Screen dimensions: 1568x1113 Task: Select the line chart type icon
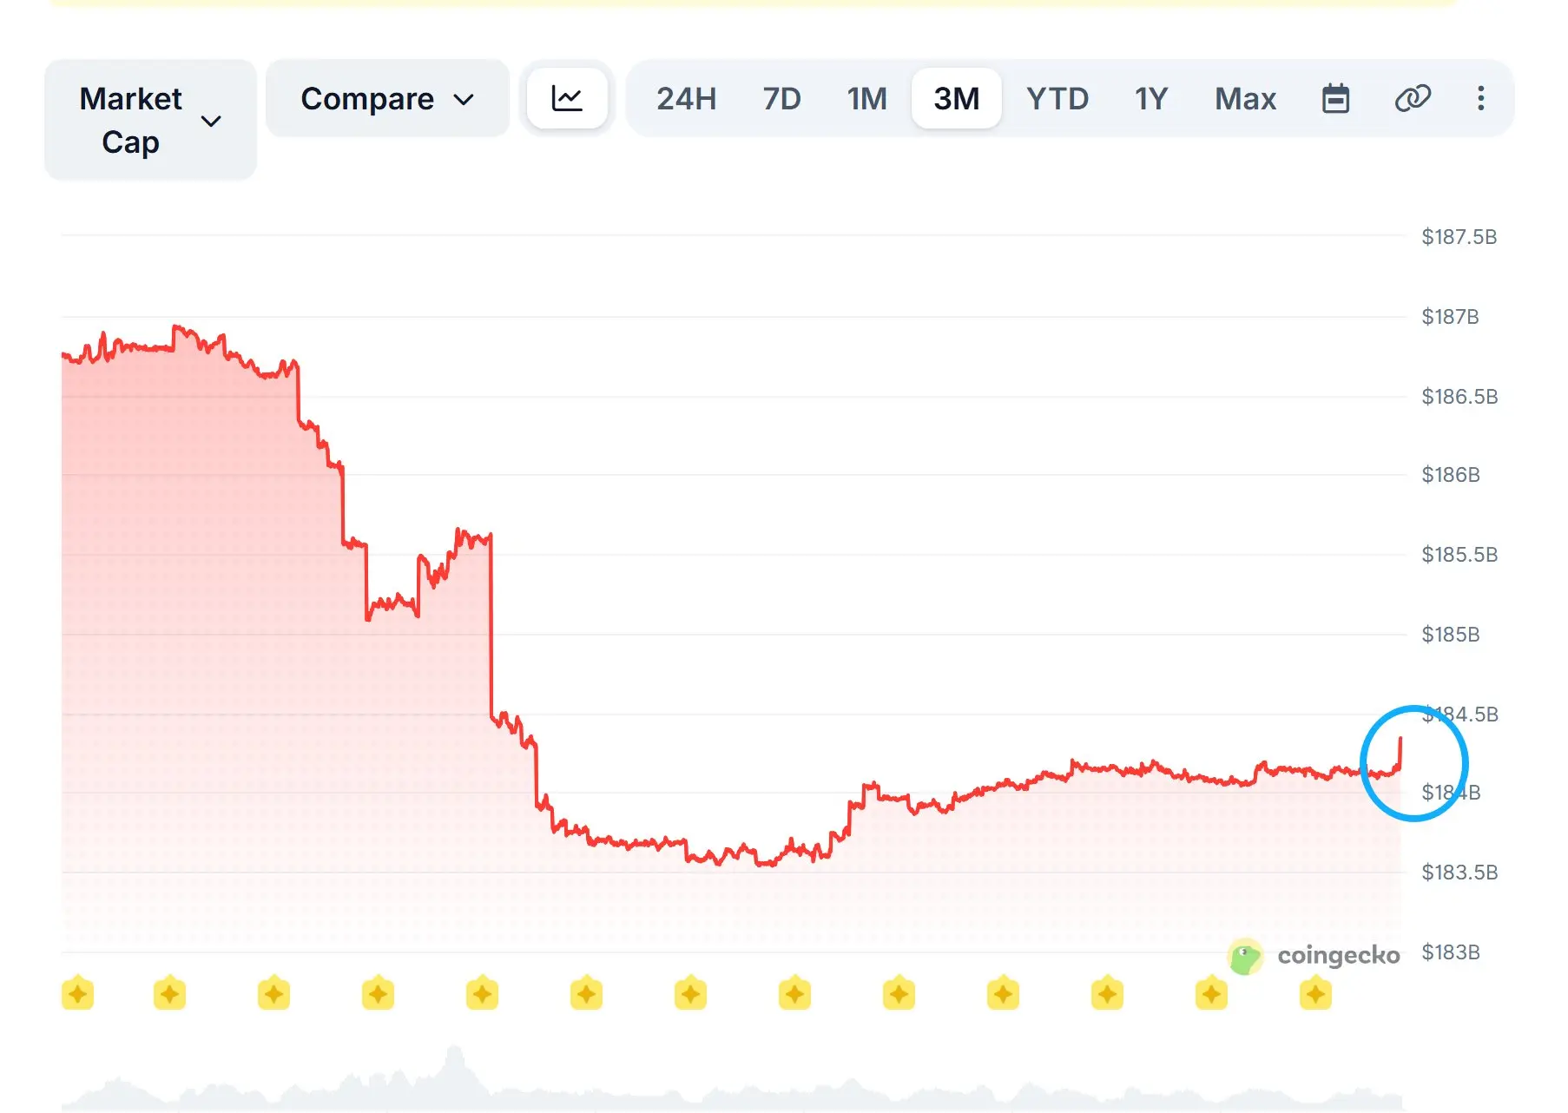pyautogui.click(x=567, y=98)
